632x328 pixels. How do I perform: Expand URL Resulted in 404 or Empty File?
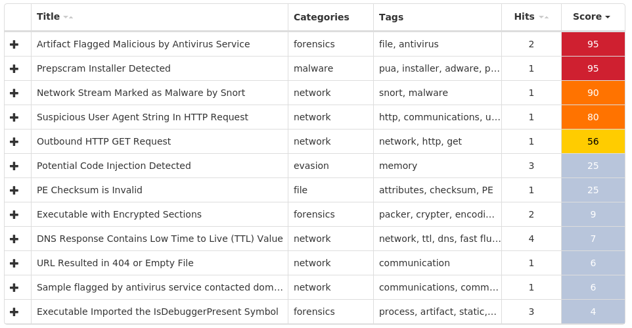[14, 263]
